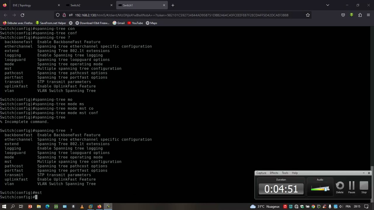Click the recording duration display 0:04:51
Screen dimensions: 374x210
[x=281, y=189]
